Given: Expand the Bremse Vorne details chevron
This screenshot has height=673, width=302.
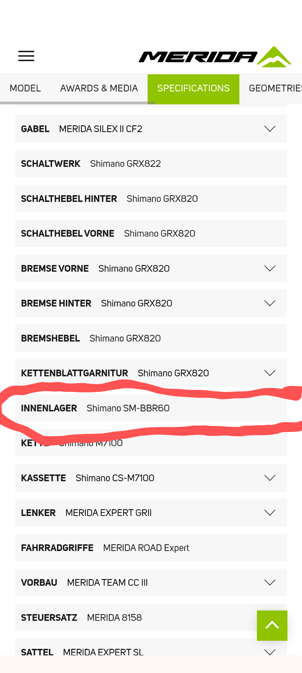Looking at the screenshot, I should tap(270, 268).
